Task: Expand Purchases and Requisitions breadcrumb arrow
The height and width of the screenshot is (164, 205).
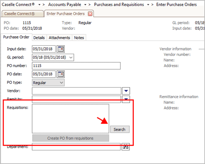Action: click(148, 5)
